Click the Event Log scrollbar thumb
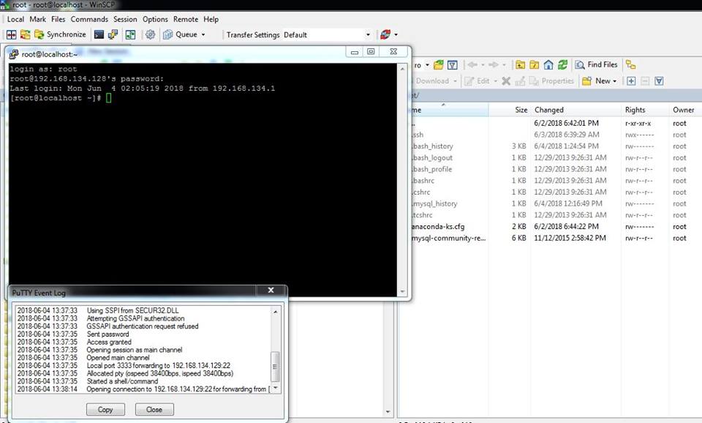 (x=276, y=367)
